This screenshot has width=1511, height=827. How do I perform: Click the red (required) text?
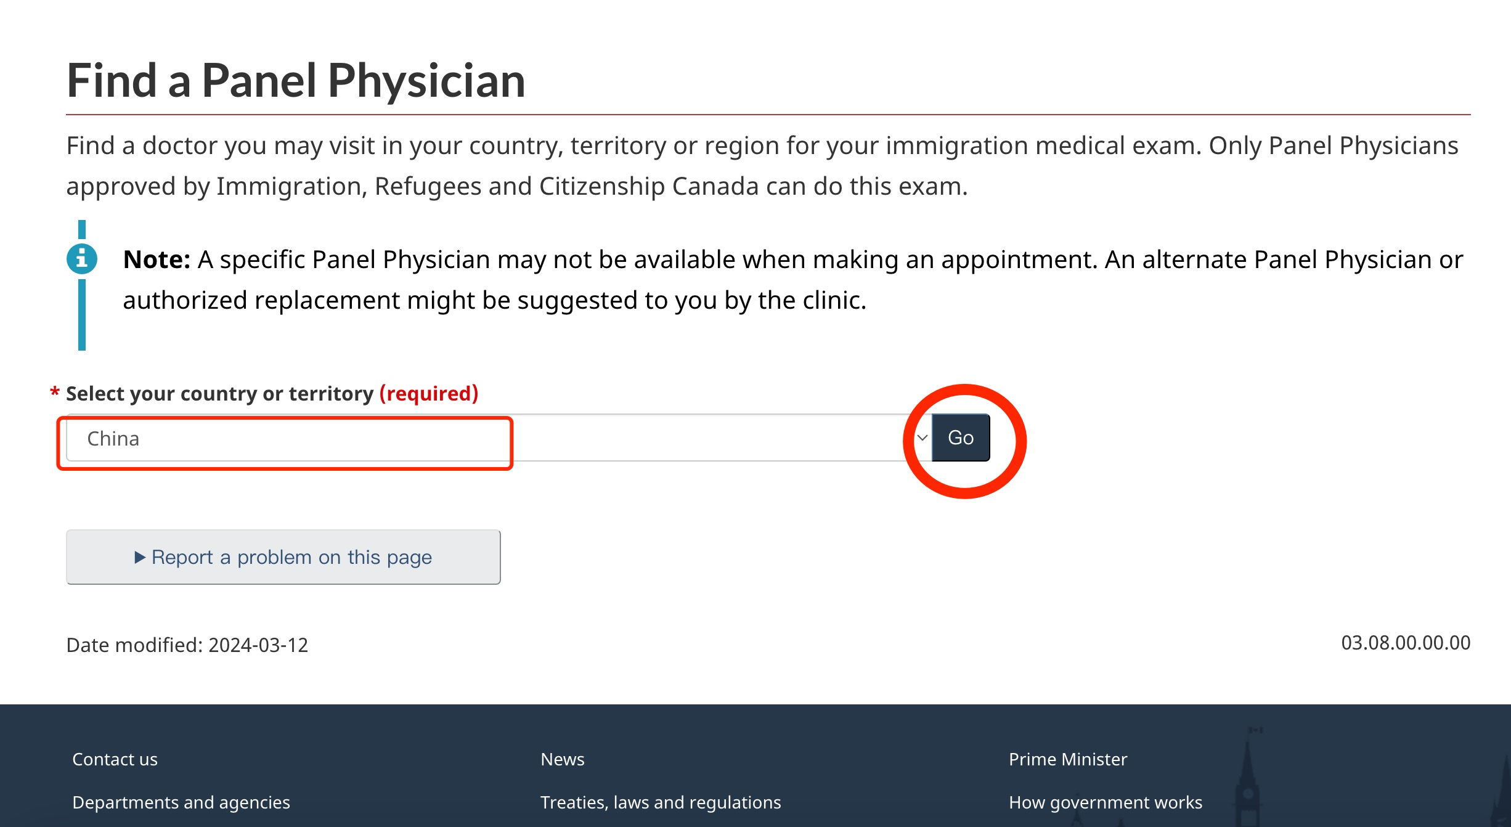[x=428, y=393]
